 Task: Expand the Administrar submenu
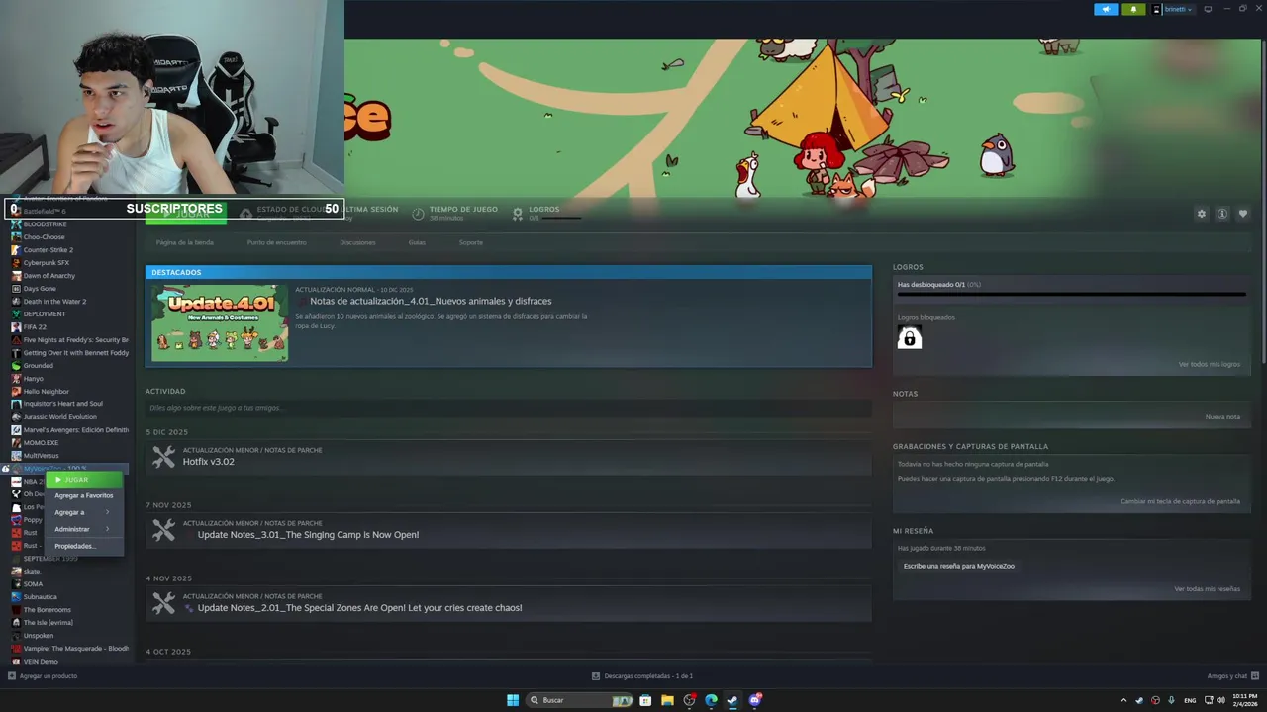[84, 529]
